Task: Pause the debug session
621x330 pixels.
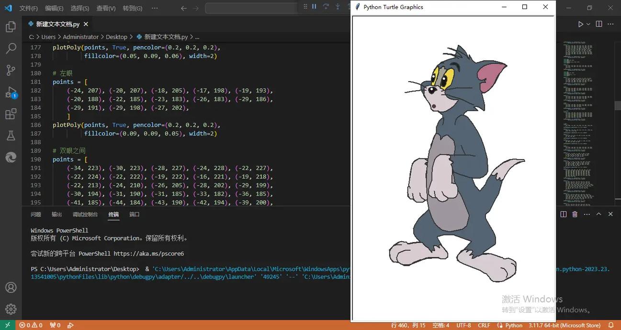Action: tap(314, 7)
